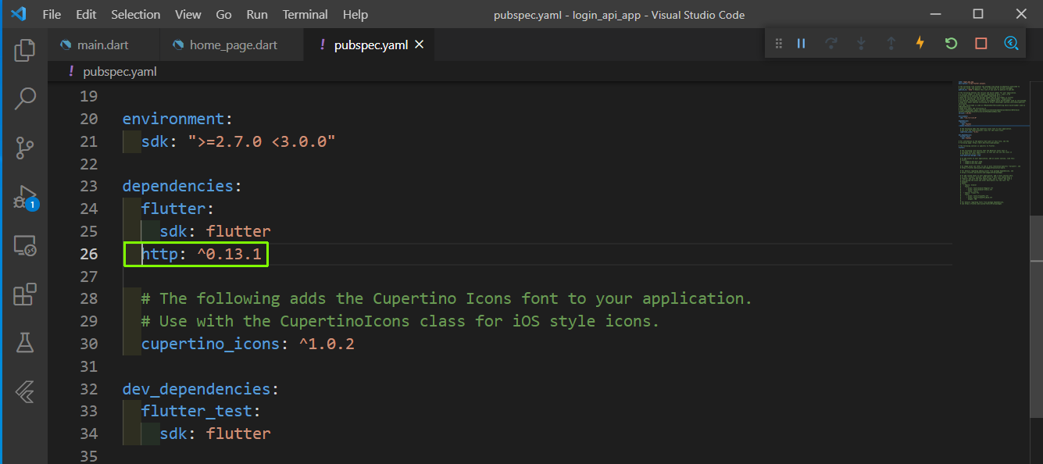Screen dimensions: 1043x464
Task: Maximize the VS Code window
Action: (977, 14)
